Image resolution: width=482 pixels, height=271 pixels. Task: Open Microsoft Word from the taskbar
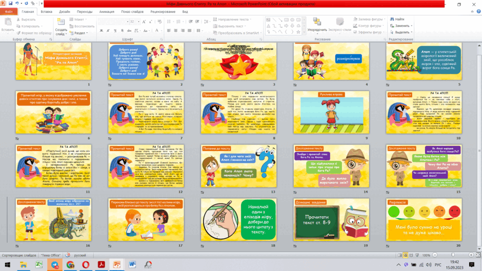(x=132, y=264)
